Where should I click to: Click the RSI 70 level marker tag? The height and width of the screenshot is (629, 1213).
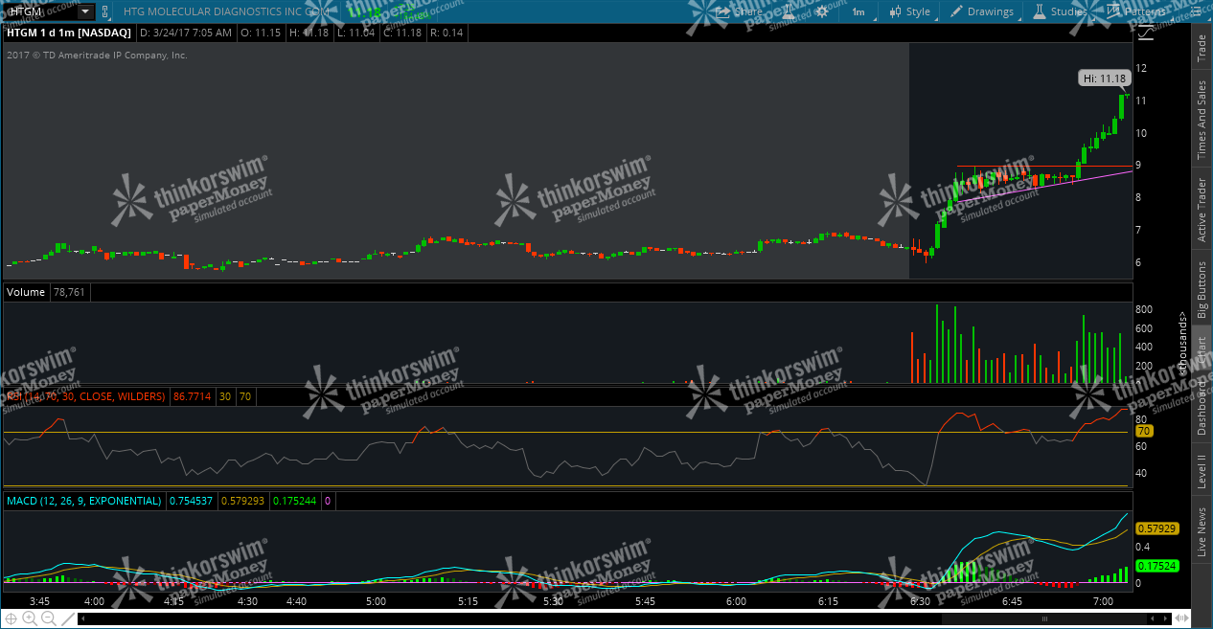click(x=1144, y=432)
